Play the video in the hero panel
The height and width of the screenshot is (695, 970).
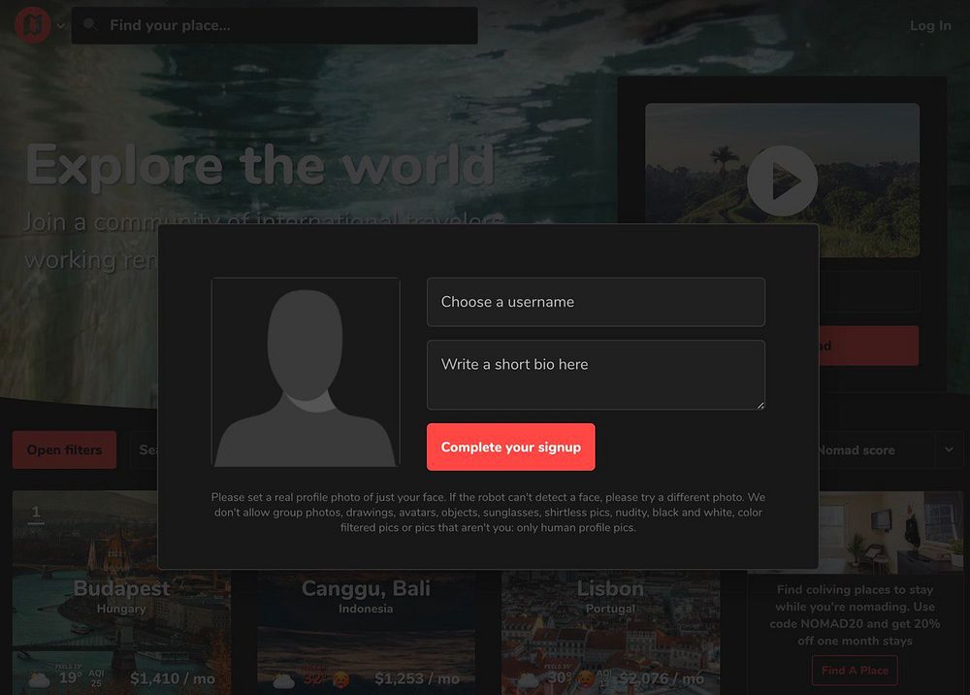tap(782, 181)
